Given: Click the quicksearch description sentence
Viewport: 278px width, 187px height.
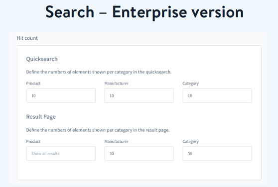Looking at the screenshot, I should click(99, 72).
